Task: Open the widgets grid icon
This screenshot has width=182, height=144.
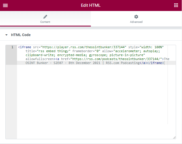Action: pyautogui.click(x=176, y=5)
